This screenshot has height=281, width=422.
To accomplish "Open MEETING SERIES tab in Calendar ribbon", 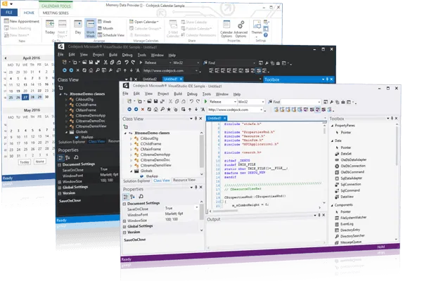I will click(x=56, y=13).
